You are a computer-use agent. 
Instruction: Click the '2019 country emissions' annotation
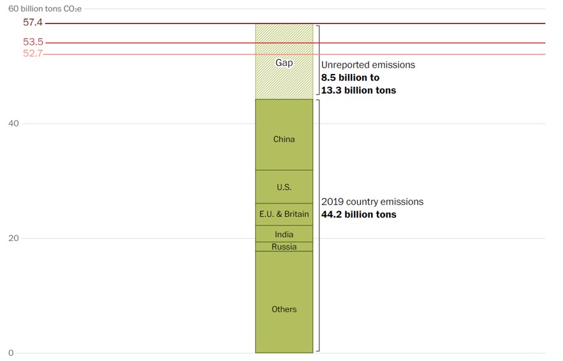pyautogui.click(x=372, y=202)
